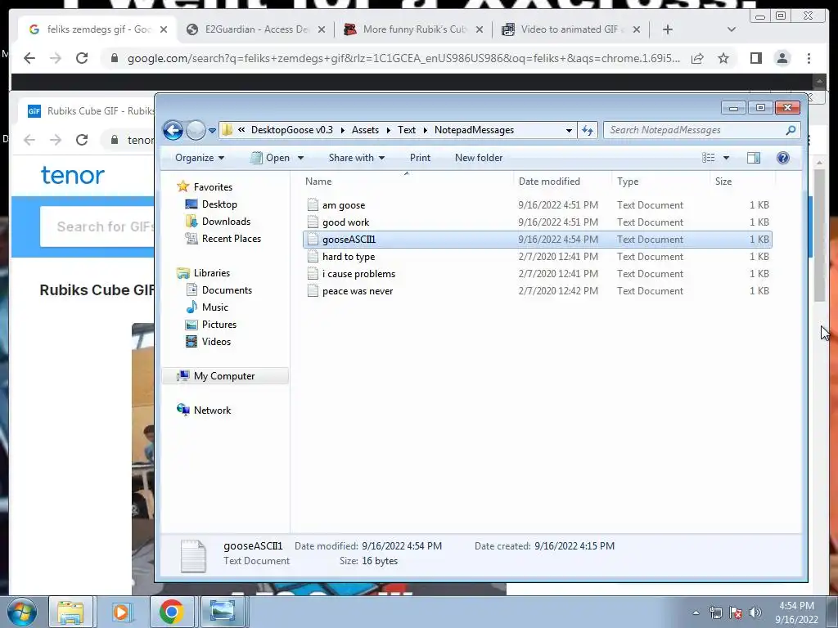The height and width of the screenshot is (628, 838).
Task: Select the gooseASCII1 file
Action: coord(537,240)
